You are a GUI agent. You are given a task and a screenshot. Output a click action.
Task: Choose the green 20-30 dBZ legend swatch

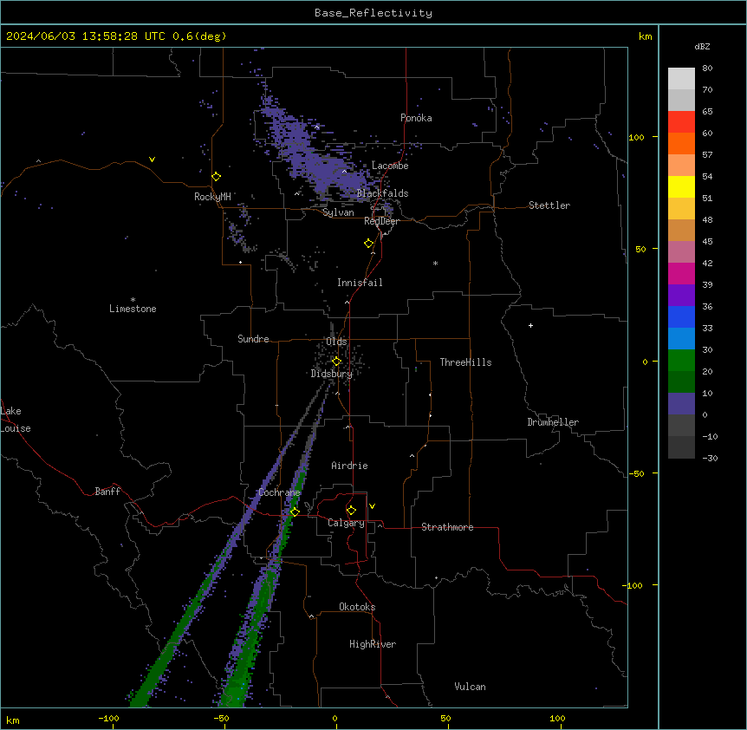tap(681, 361)
